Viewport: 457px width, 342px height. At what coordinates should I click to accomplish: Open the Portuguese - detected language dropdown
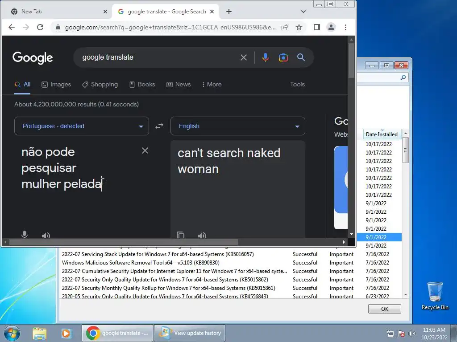tap(82, 126)
